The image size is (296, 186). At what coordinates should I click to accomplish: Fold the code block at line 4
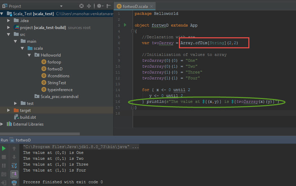[133, 31]
